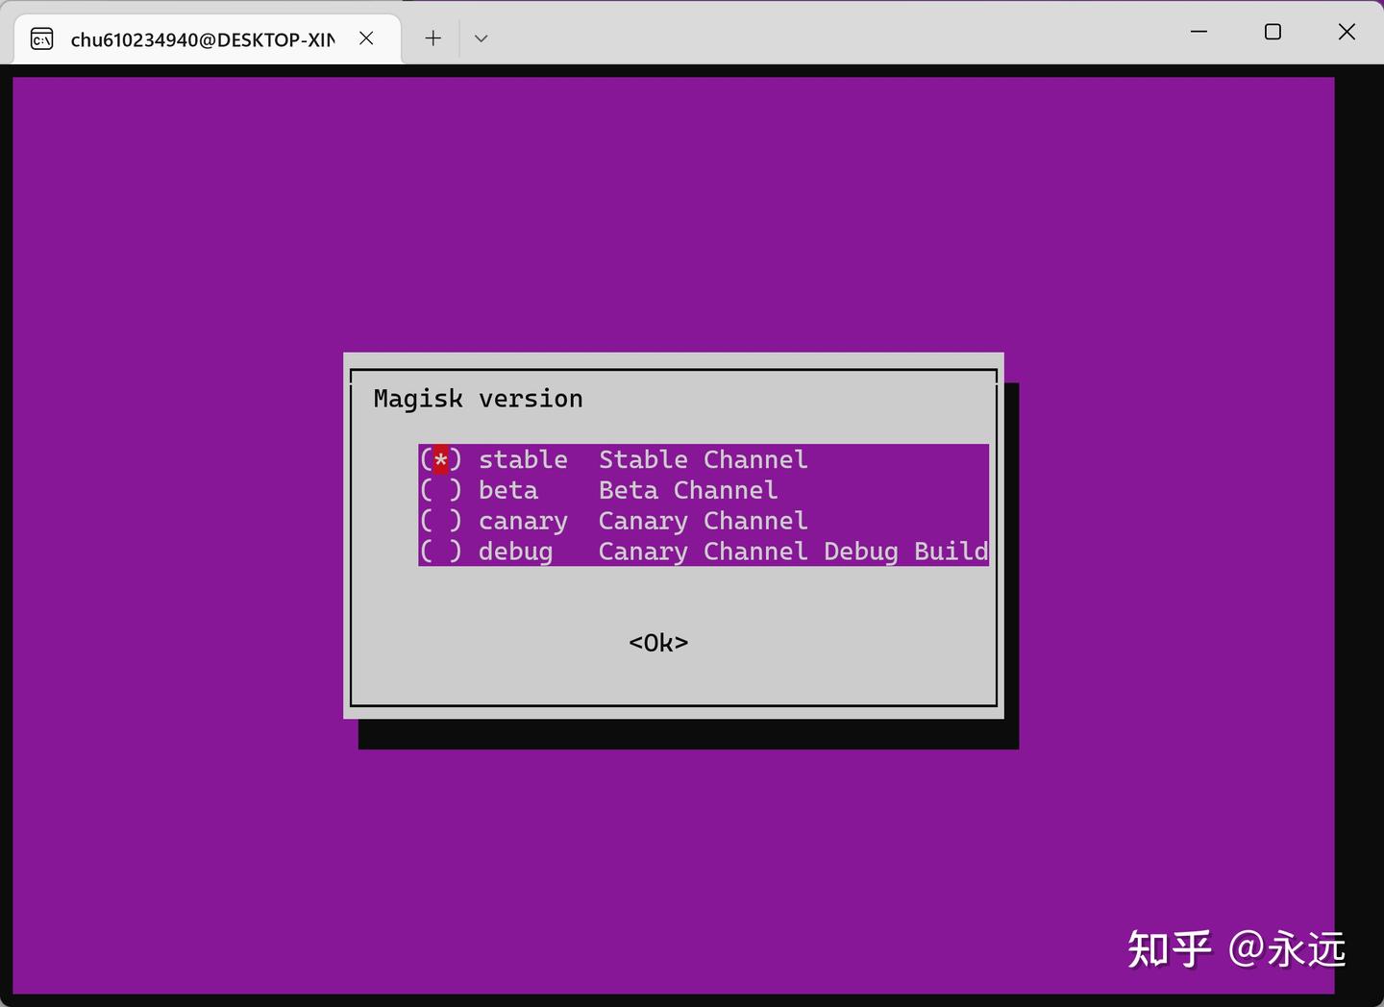Click the Beta Channel description text
Screen dimensions: 1384x1007
pos(687,490)
